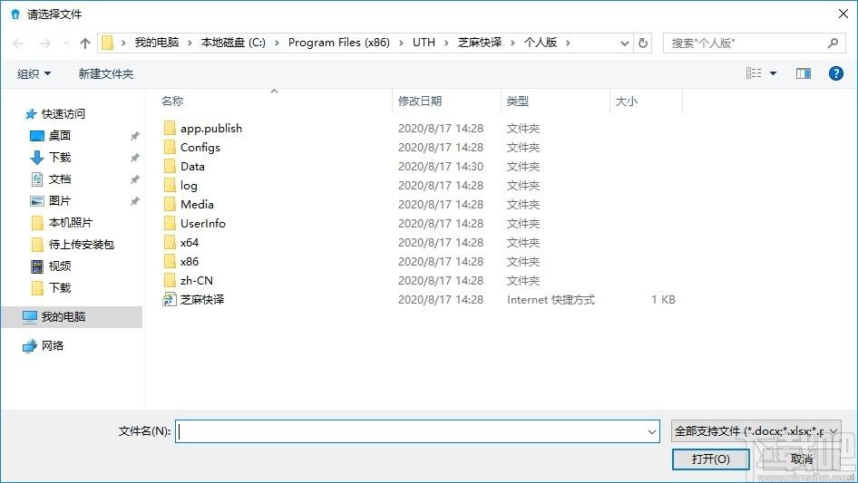Select the app.publish folder icon
The height and width of the screenshot is (483, 858).
(170, 128)
